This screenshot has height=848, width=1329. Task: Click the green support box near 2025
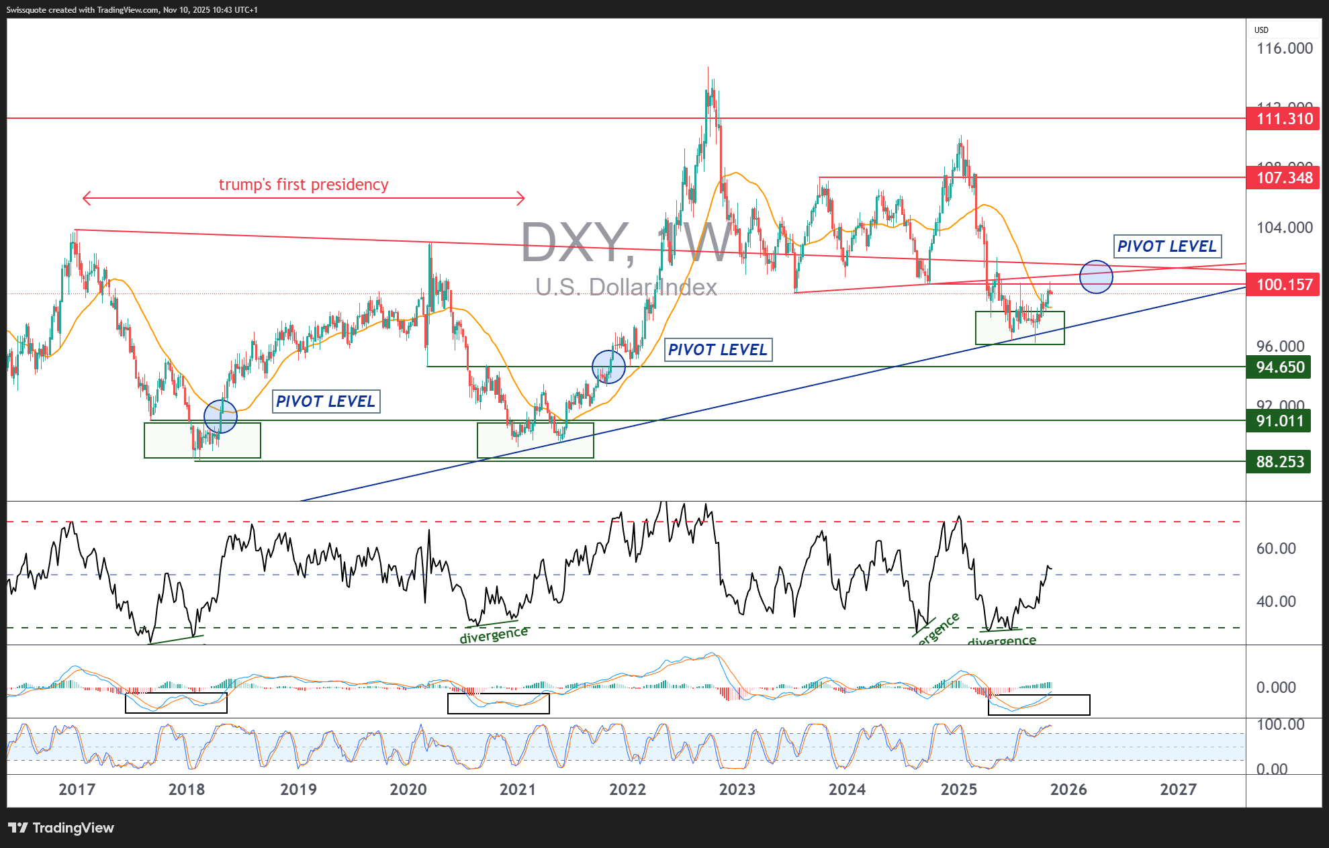click(x=1020, y=328)
